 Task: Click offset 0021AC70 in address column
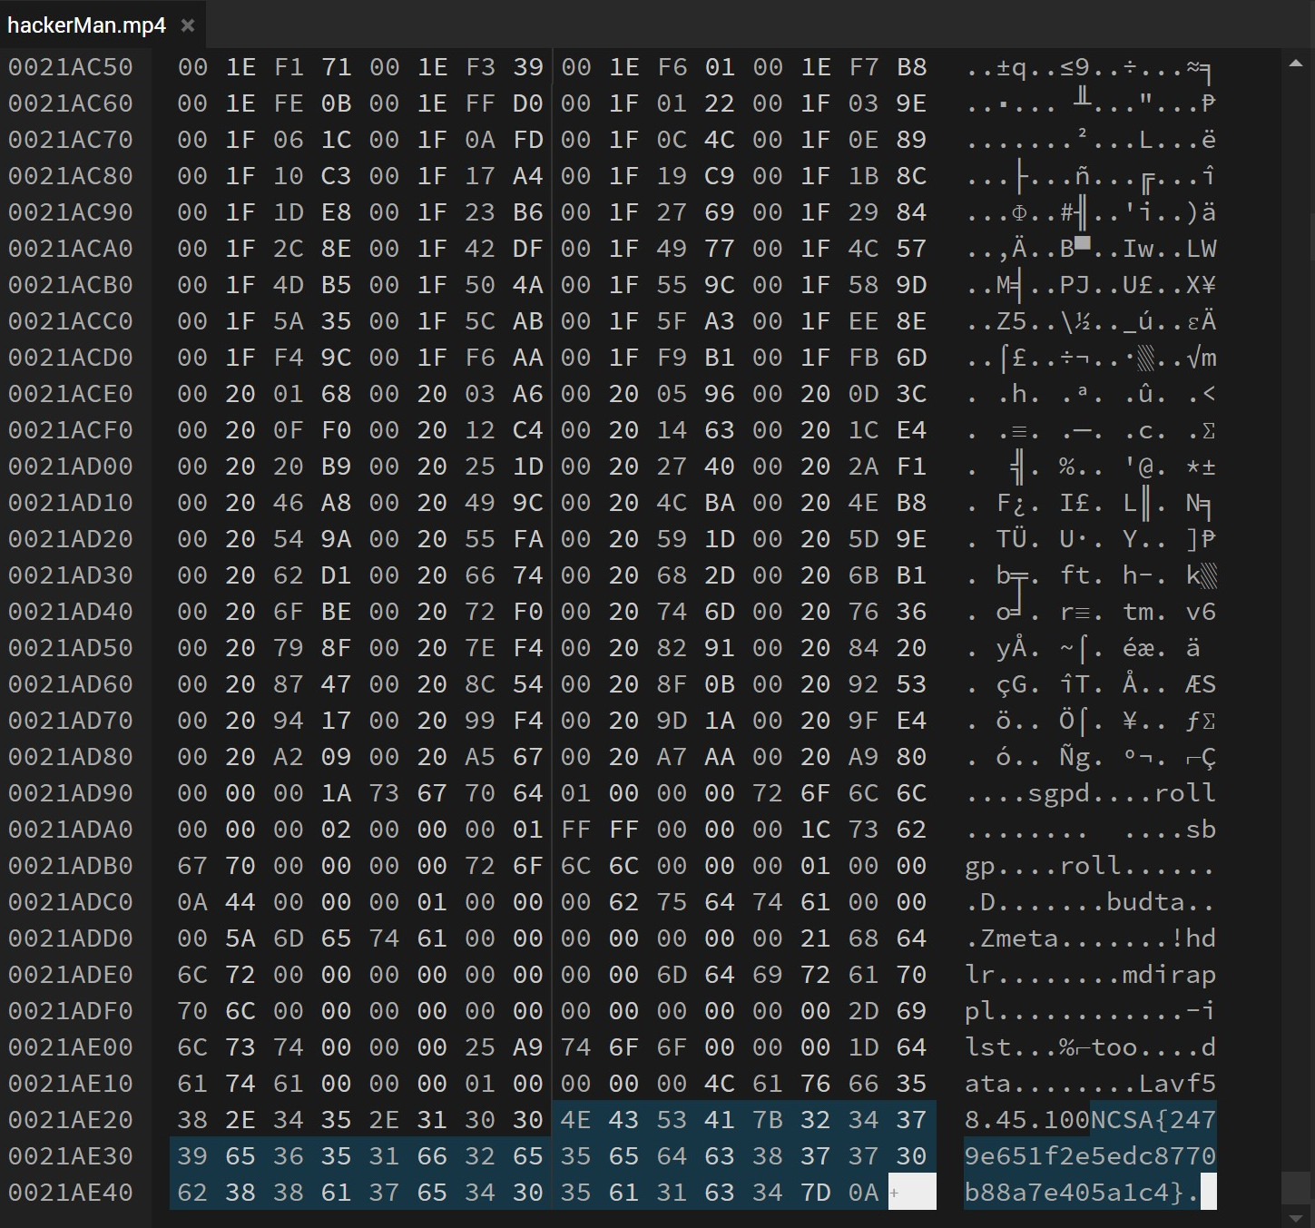pos(71,140)
